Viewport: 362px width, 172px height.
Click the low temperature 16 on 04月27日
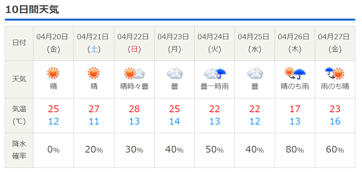click(335, 122)
